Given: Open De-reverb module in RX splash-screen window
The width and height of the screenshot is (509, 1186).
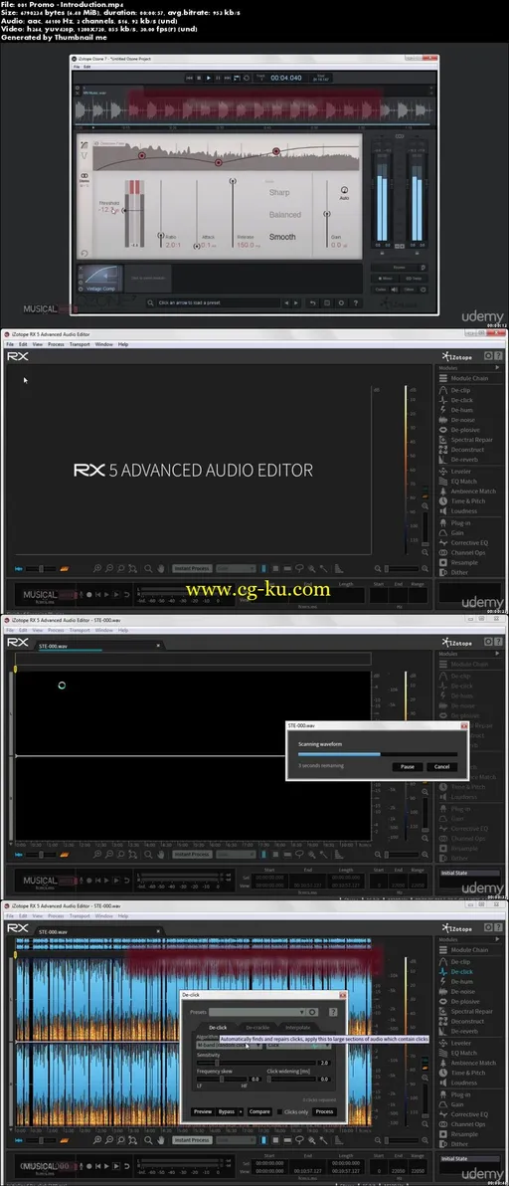Looking at the screenshot, I should 464,459.
